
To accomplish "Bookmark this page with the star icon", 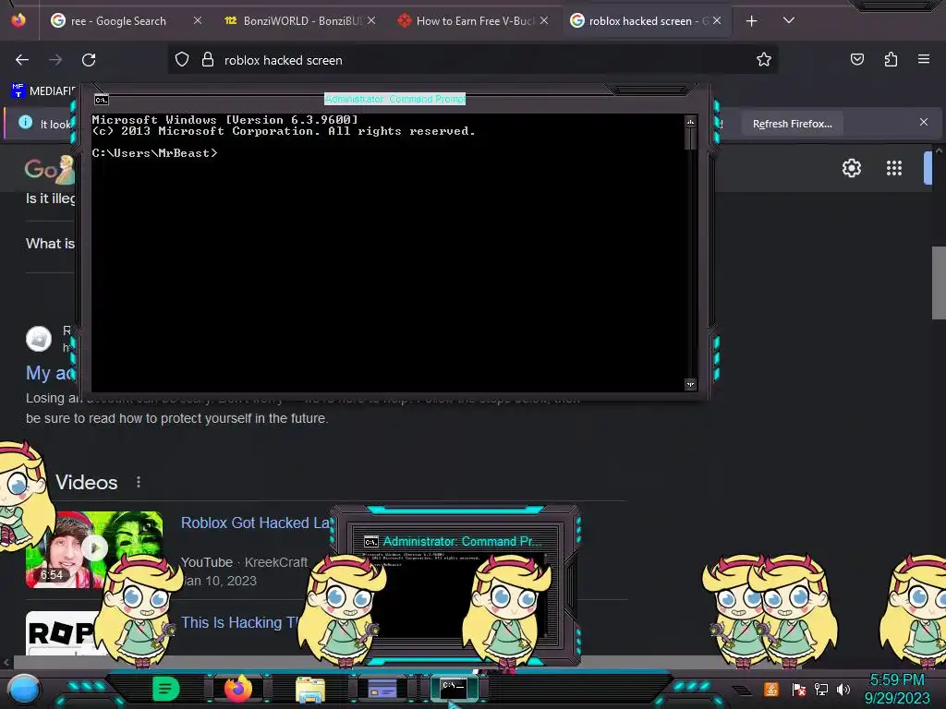I will (764, 59).
